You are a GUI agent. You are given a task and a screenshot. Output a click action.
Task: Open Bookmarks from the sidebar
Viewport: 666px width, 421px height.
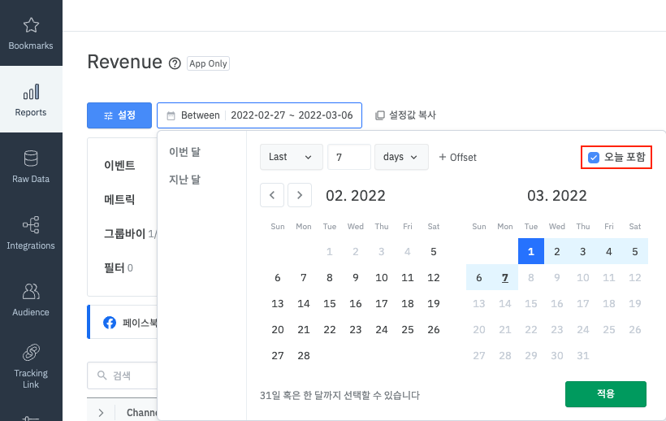[x=31, y=33]
